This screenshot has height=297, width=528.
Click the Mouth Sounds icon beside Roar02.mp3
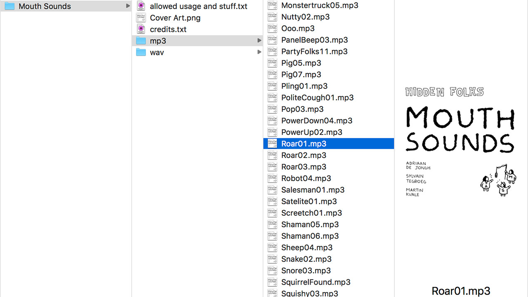pyautogui.click(x=272, y=155)
